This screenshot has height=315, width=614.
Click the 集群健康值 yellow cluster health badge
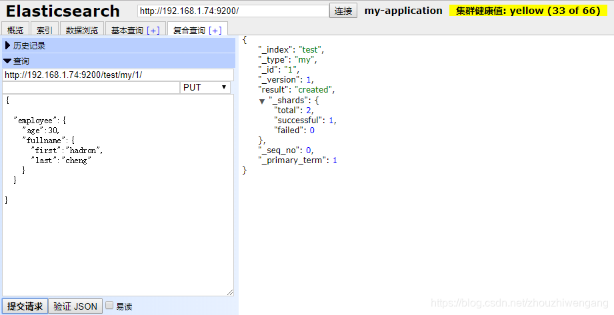tap(528, 11)
